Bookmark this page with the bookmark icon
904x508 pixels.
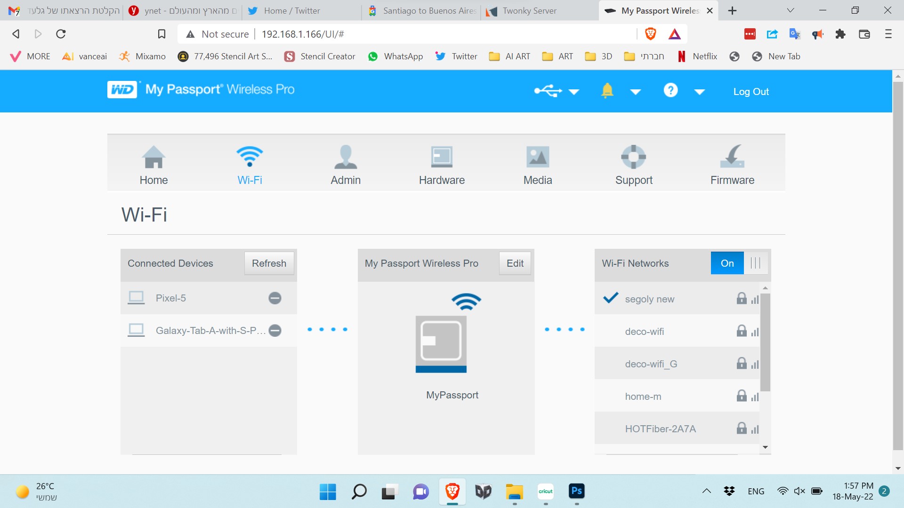point(161,34)
